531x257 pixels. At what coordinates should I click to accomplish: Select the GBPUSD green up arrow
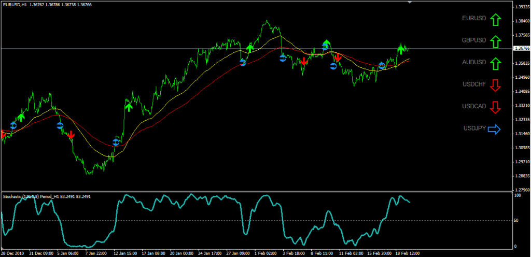click(495, 41)
